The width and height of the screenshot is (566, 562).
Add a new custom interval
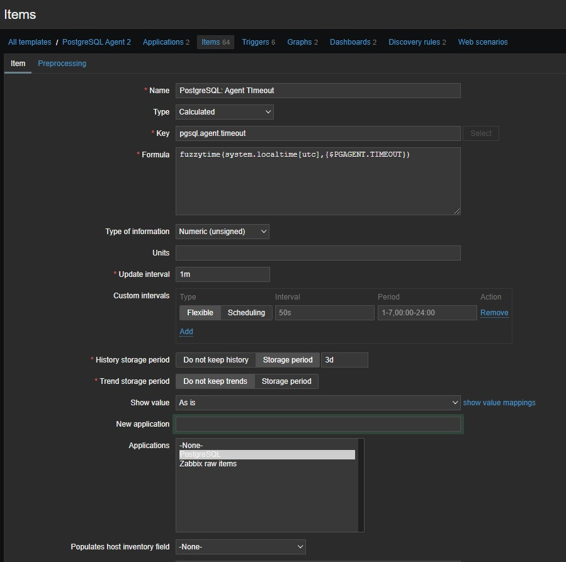(186, 332)
